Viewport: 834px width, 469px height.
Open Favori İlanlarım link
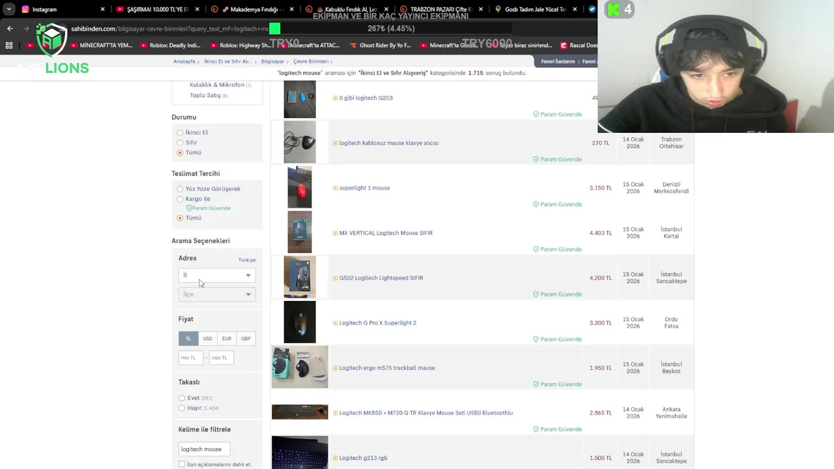click(x=558, y=61)
